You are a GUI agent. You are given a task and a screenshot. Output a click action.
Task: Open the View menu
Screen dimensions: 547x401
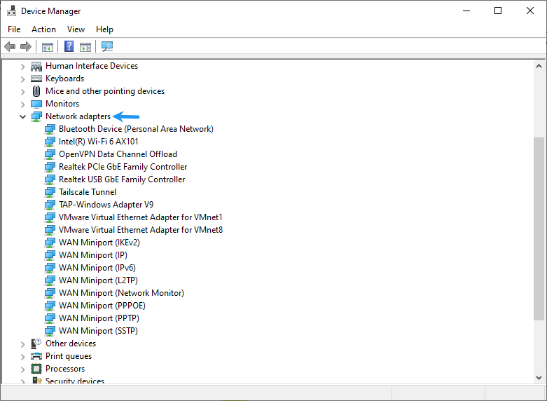76,29
